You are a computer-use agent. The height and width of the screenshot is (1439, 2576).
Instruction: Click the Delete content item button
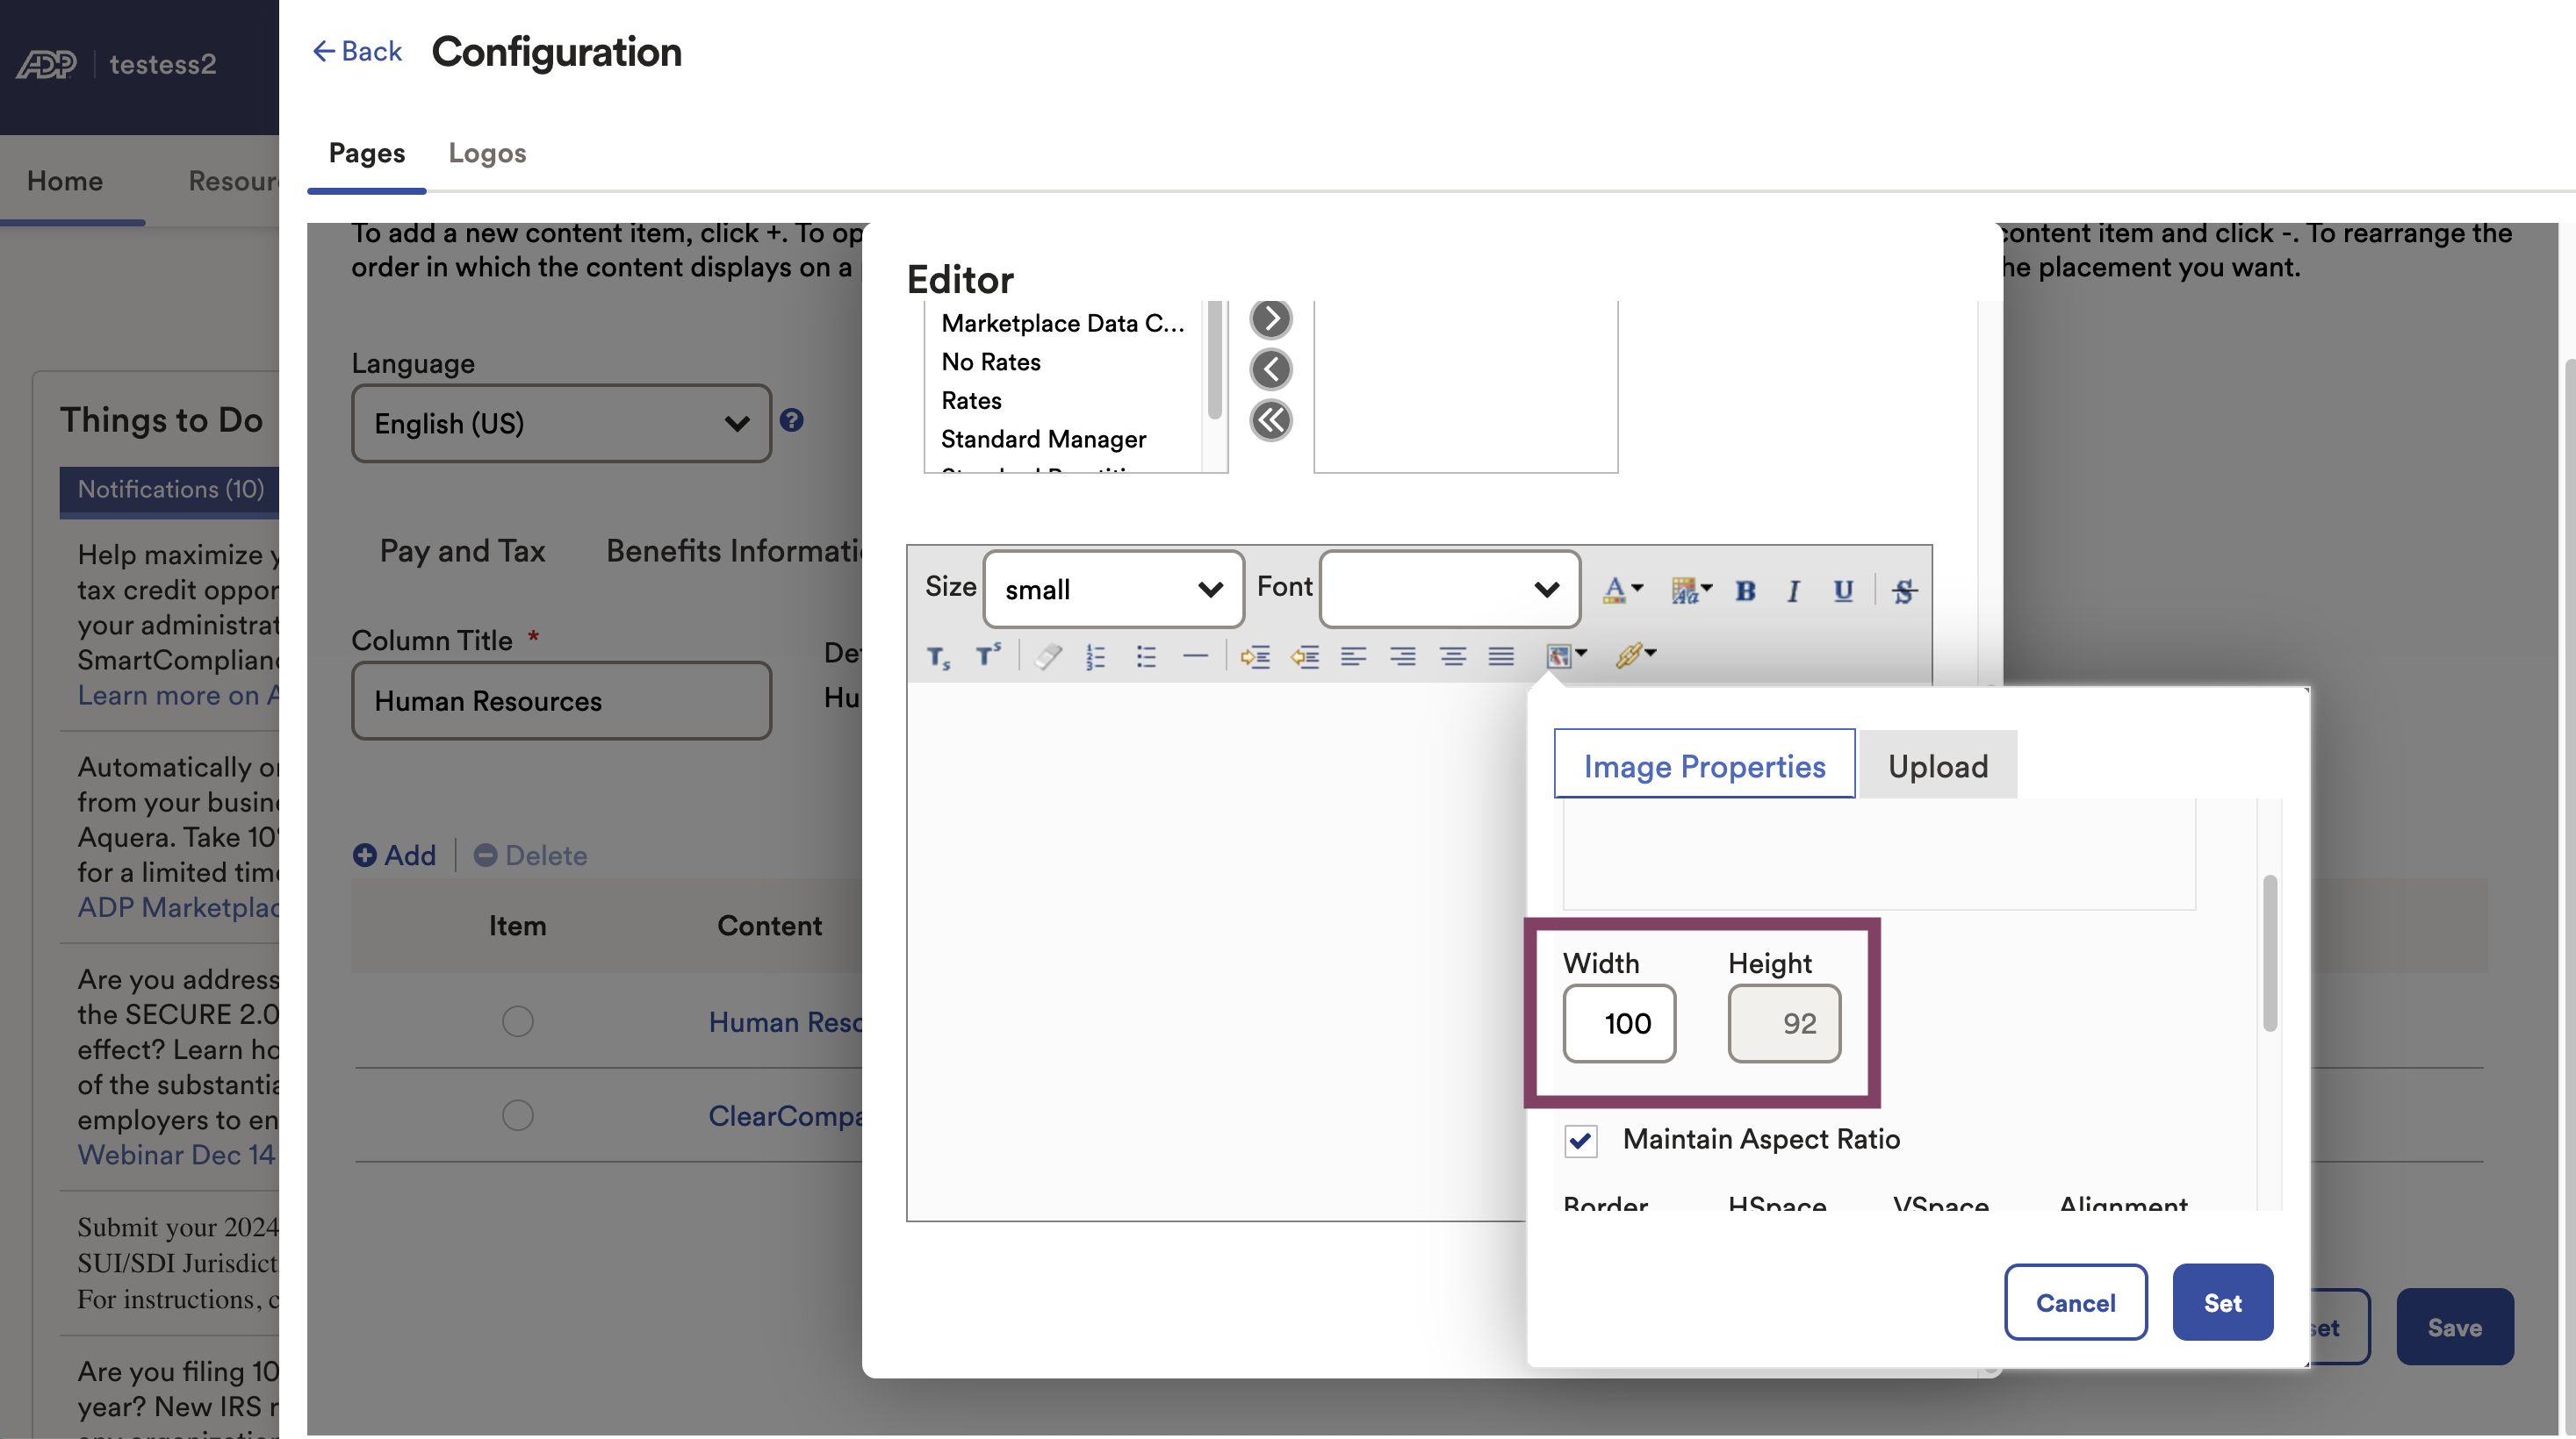coord(530,856)
